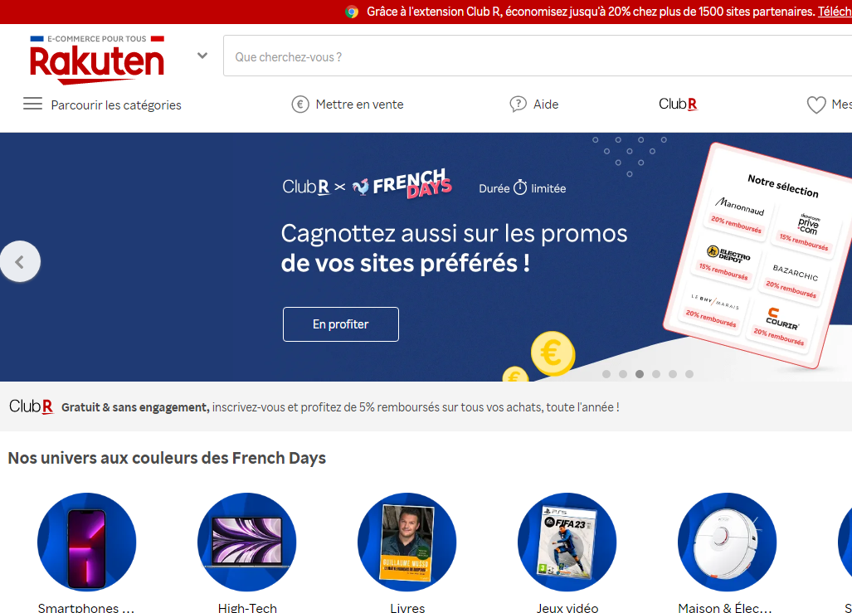Click the Que cherchez-vous search field

(538, 56)
